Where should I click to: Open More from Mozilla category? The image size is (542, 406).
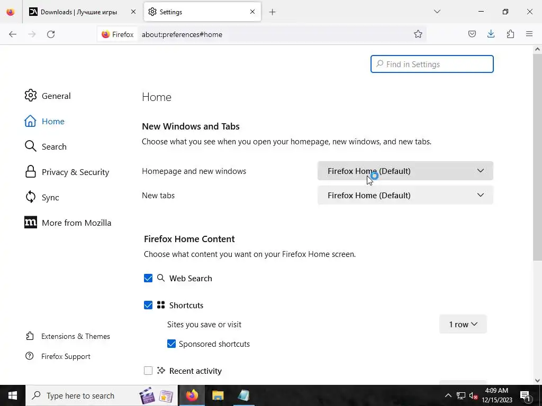[x=68, y=223]
